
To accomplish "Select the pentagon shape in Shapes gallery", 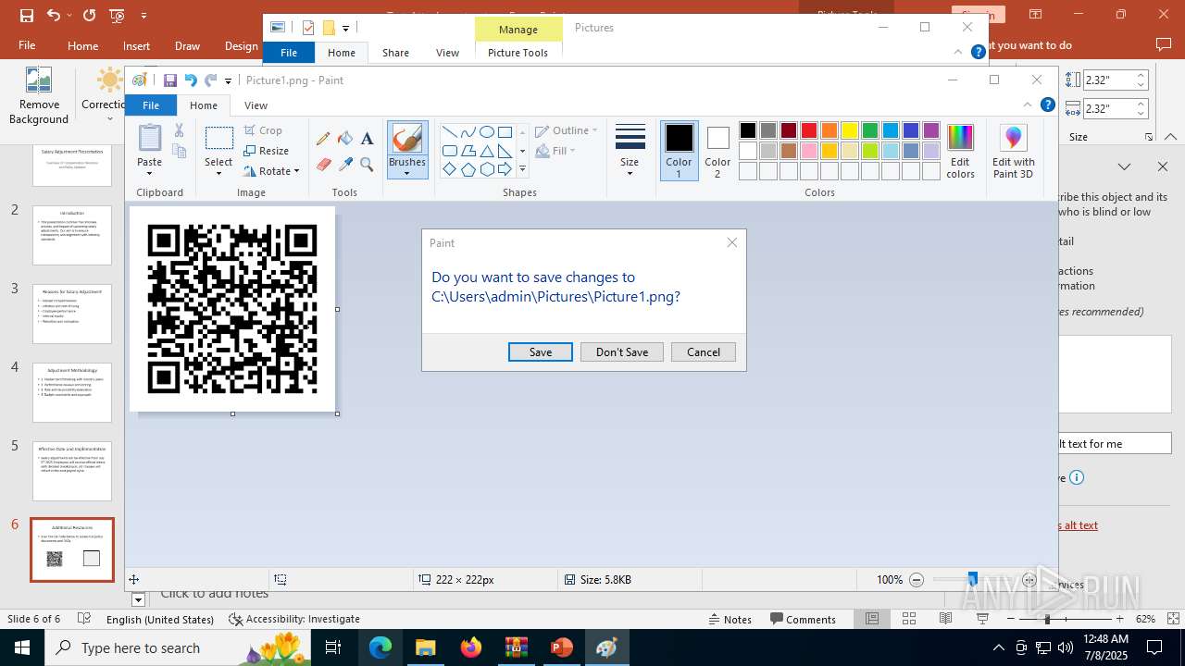I will pos(468,169).
